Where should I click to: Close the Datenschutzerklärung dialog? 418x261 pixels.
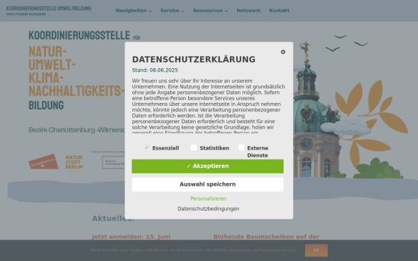pyautogui.click(x=283, y=52)
